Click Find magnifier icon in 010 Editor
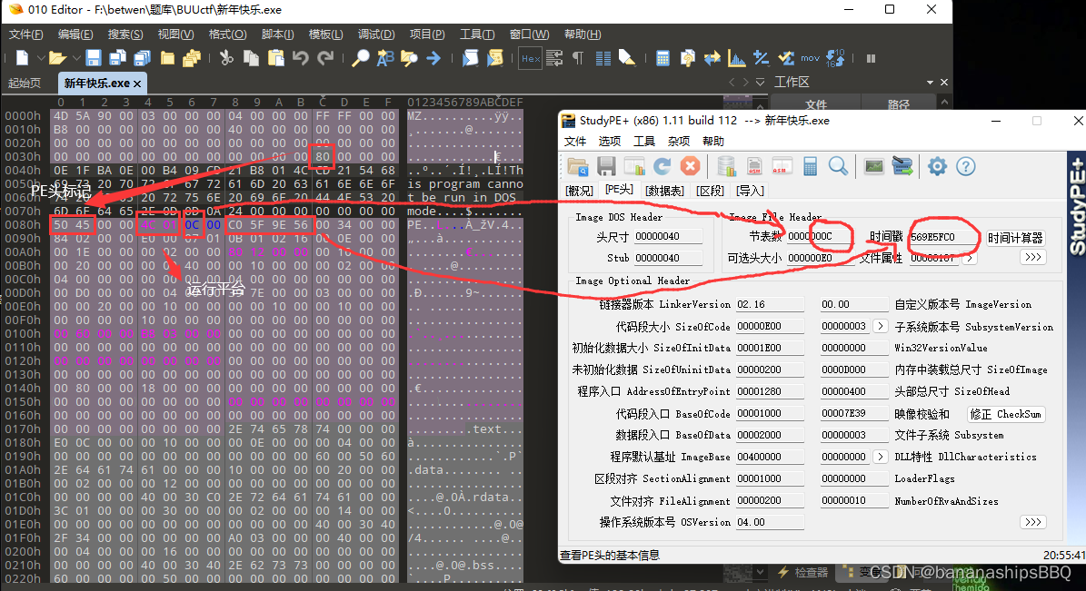Screen dimensions: 1086x591 (360, 58)
